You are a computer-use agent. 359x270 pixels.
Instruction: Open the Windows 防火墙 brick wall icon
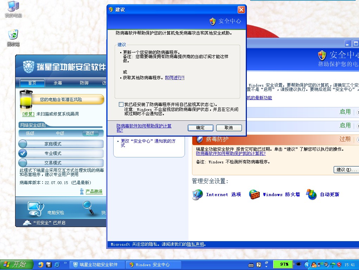pyautogui.click(x=254, y=195)
